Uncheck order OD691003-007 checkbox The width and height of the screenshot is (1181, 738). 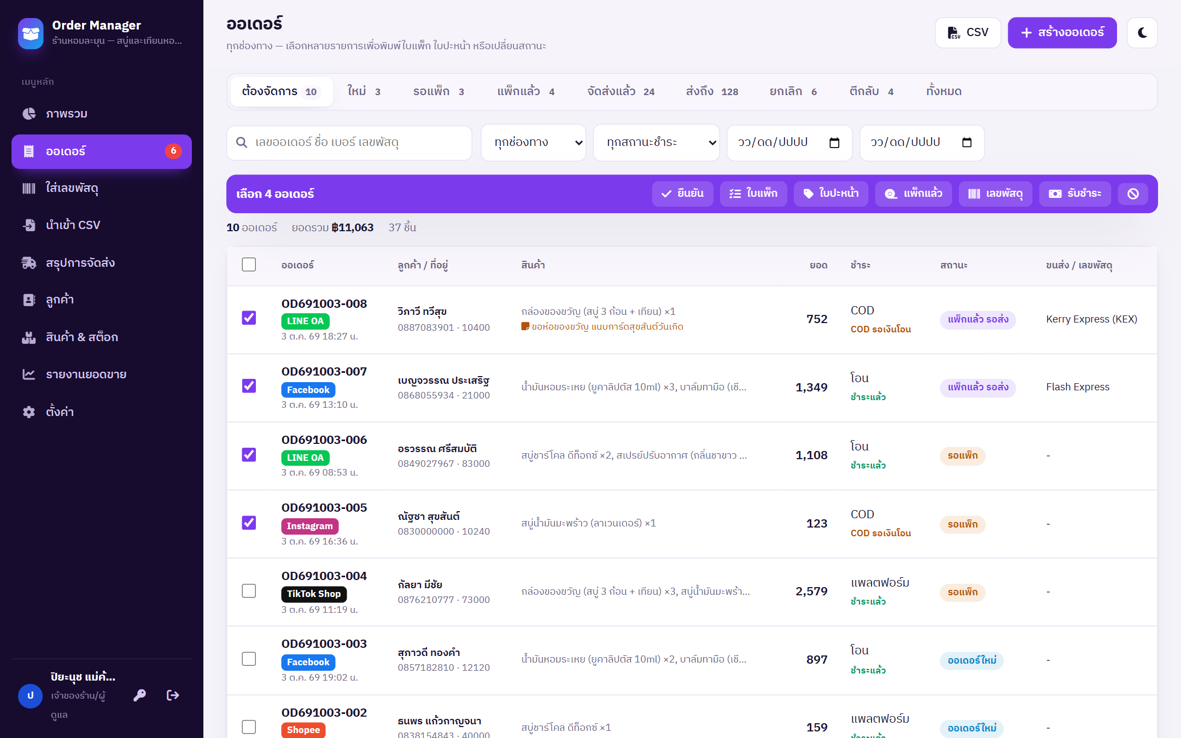coord(249,386)
